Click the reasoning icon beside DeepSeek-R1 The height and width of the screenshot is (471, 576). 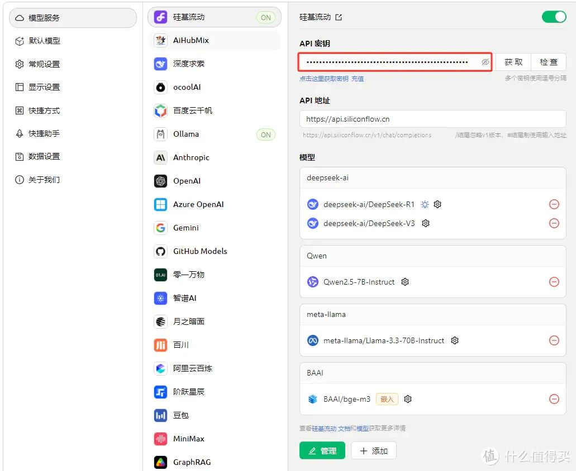tap(425, 204)
